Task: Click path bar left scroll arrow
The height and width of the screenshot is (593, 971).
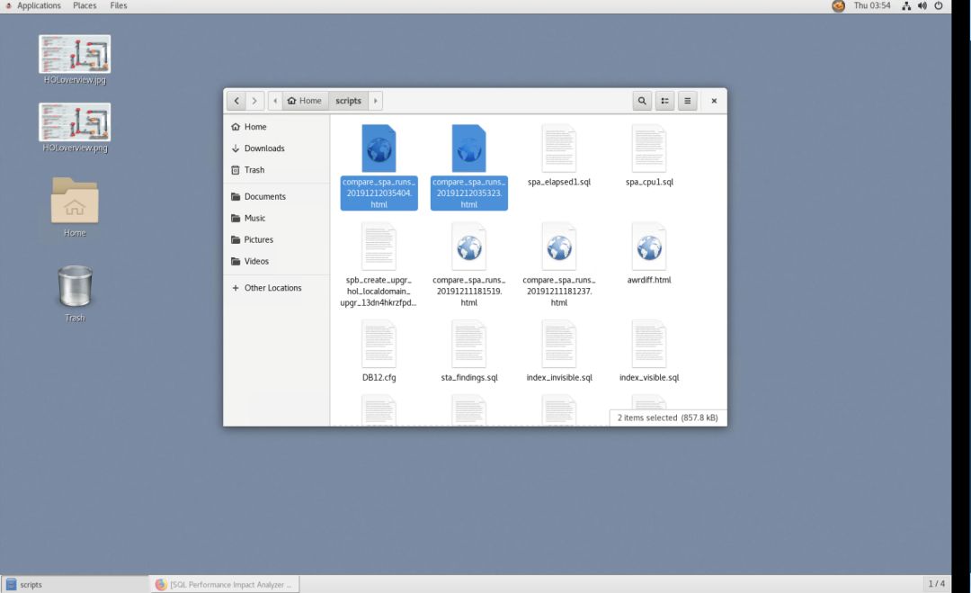Action: [x=275, y=101]
